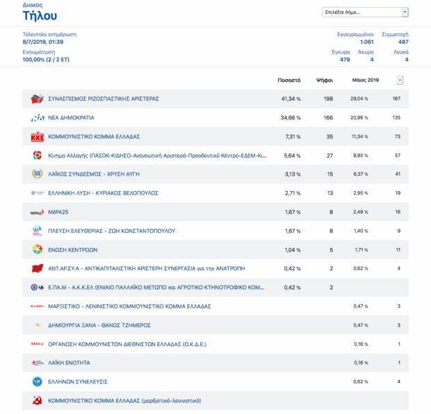
Task: Click the Ένωση Κεντρώων star logo
Action: pyautogui.click(x=38, y=249)
